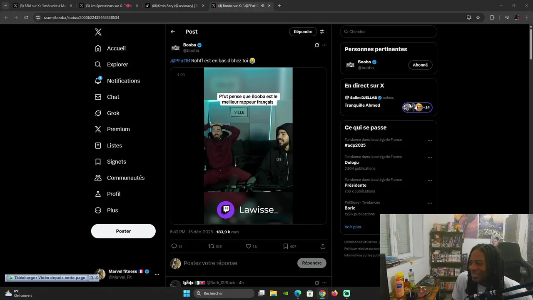Open a new browser tab
Screen dimensions: 533x300
pyautogui.click(x=279, y=6)
